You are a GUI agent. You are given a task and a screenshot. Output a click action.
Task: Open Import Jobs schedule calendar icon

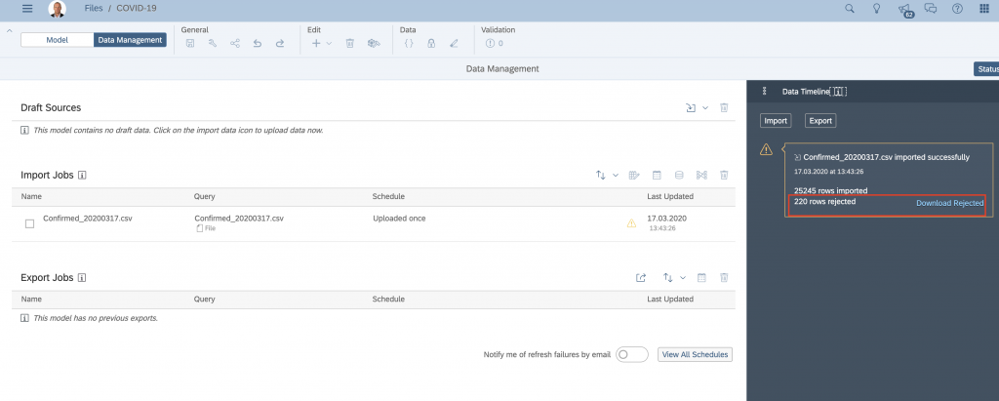pos(657,175)
